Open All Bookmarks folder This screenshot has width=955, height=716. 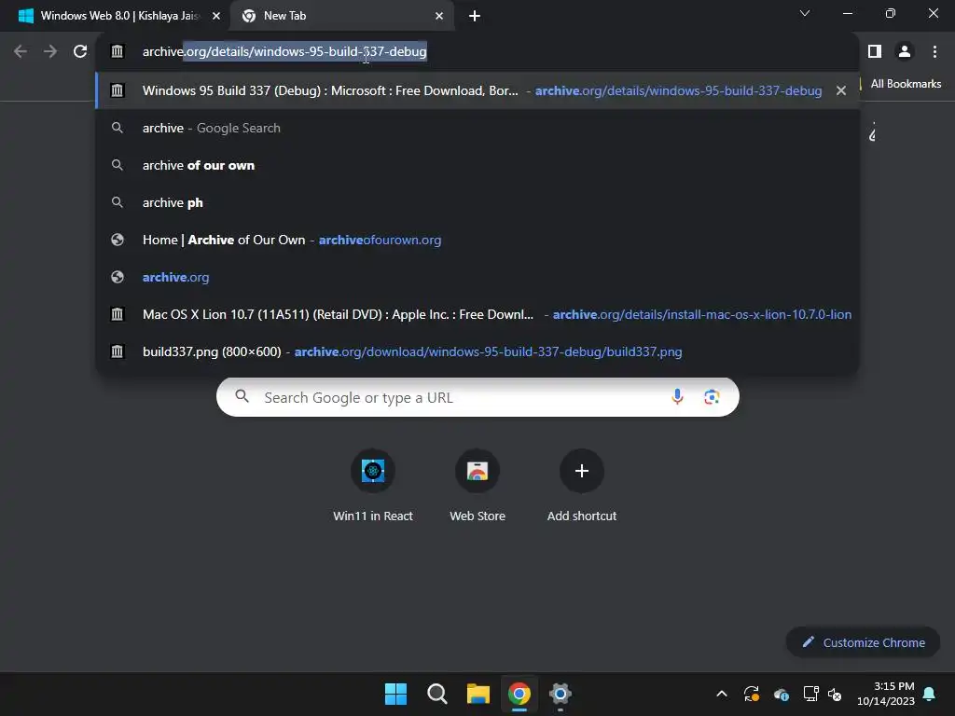905,84
